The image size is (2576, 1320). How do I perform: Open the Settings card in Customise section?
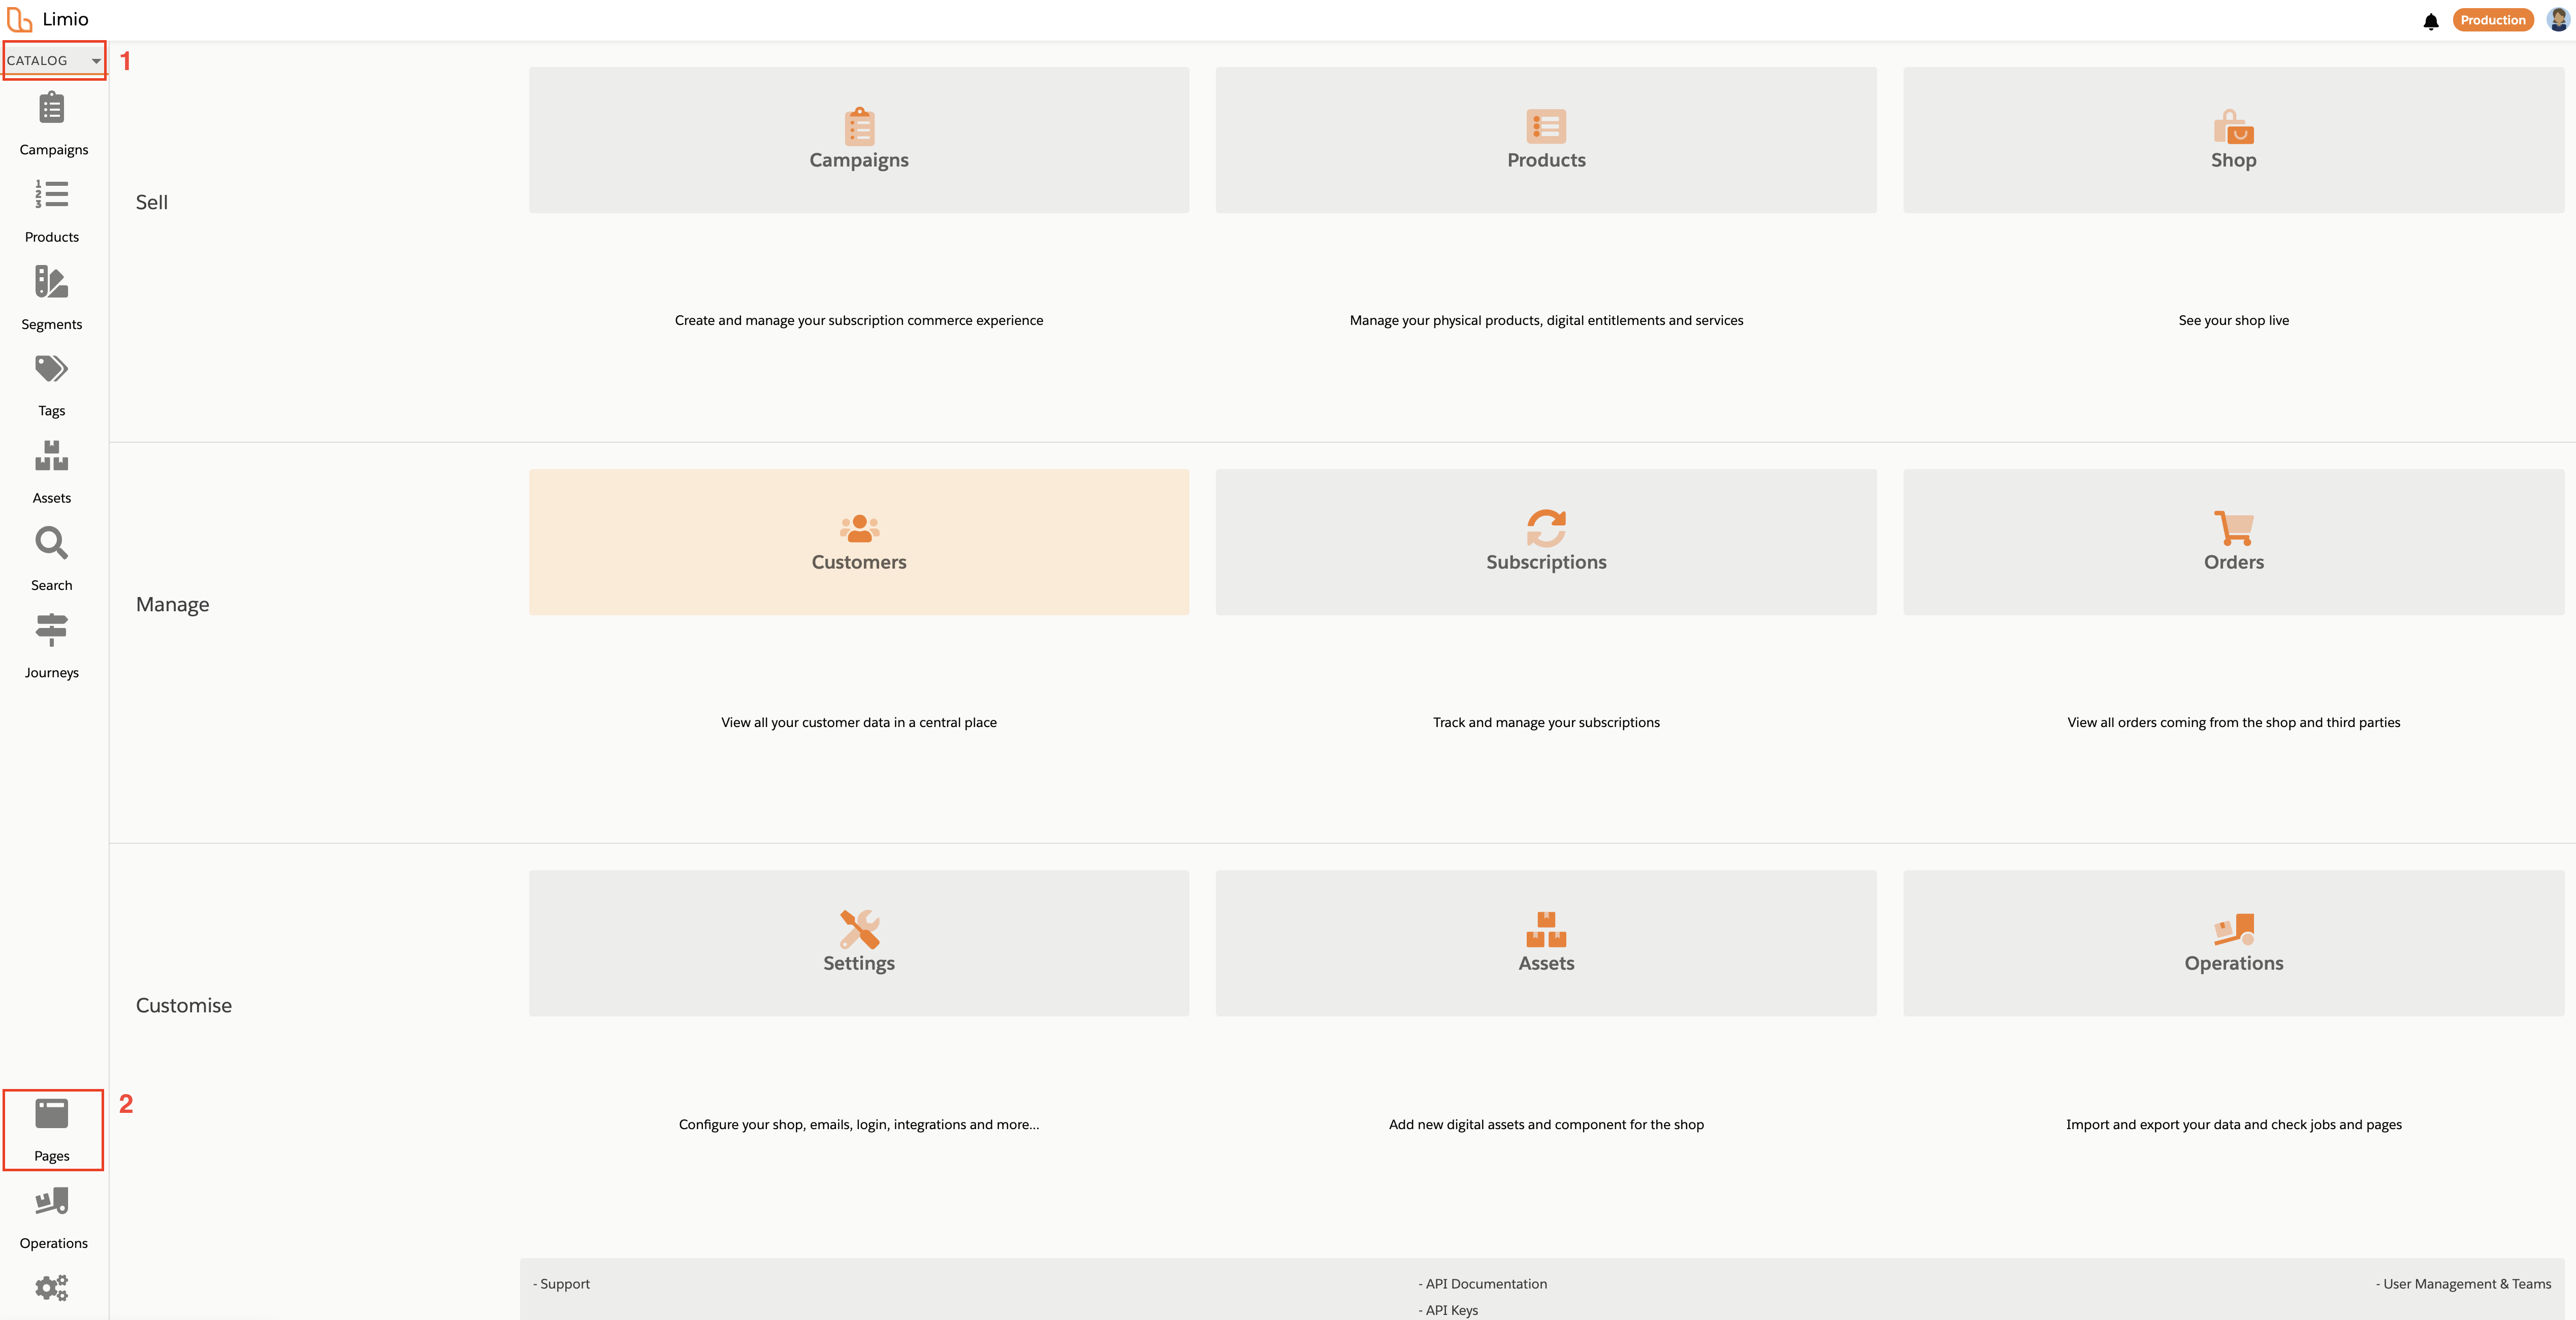coord(859,943)
